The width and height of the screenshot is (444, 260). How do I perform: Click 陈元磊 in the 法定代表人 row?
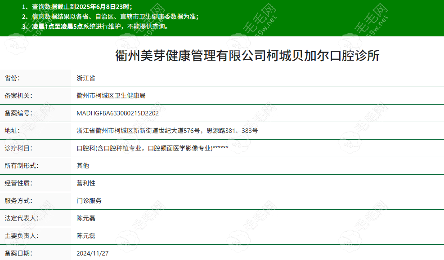86,218
